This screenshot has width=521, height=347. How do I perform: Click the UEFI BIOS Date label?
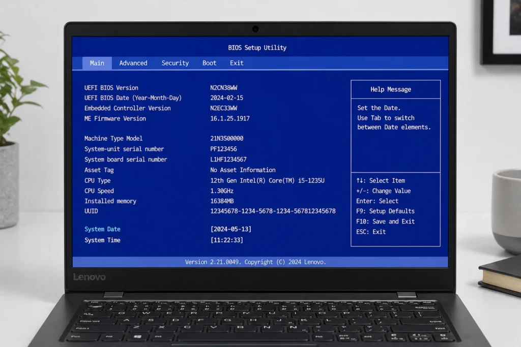(133, 98)
